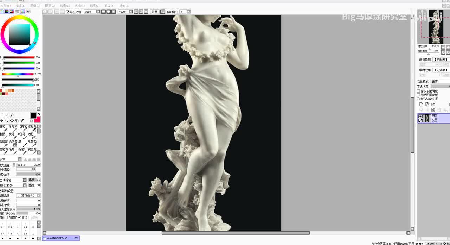Rotate view counterclockwise in toolbar

[136, 12]
